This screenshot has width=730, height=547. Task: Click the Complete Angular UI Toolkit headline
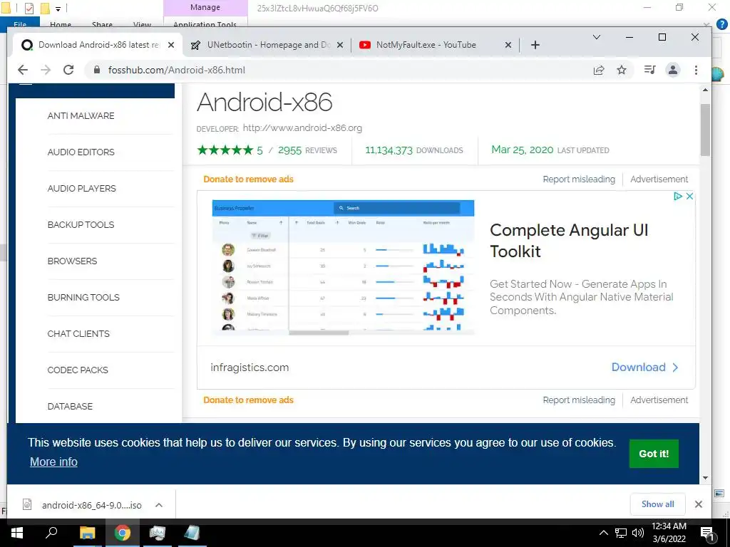pyautogui.click(x=568, y=241)
